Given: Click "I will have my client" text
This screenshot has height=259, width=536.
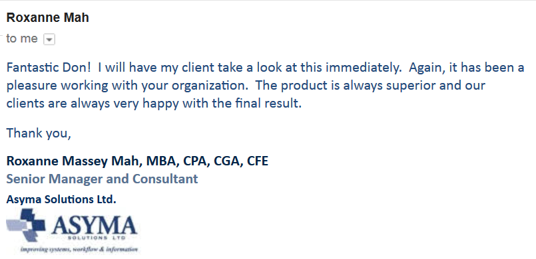Looking at the screenshot, I should point(155,68).
